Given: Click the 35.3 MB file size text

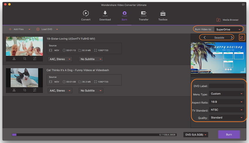Looking at the screenshot, I should pyautogui.click(x=86, y=82).
